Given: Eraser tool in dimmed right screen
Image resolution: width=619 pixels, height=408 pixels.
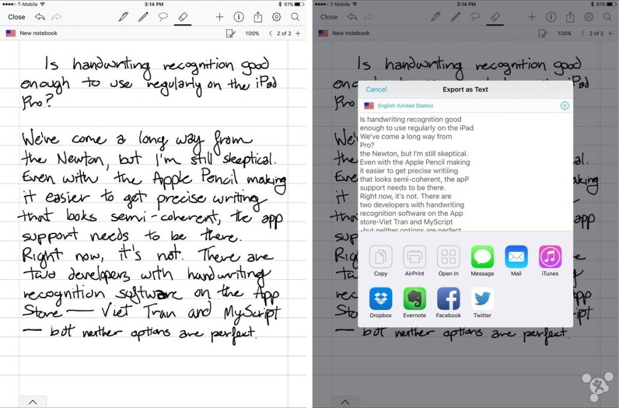Looking at the screenshot, I should 495,17.
